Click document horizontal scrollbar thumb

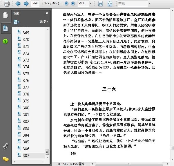pos(129,164)
